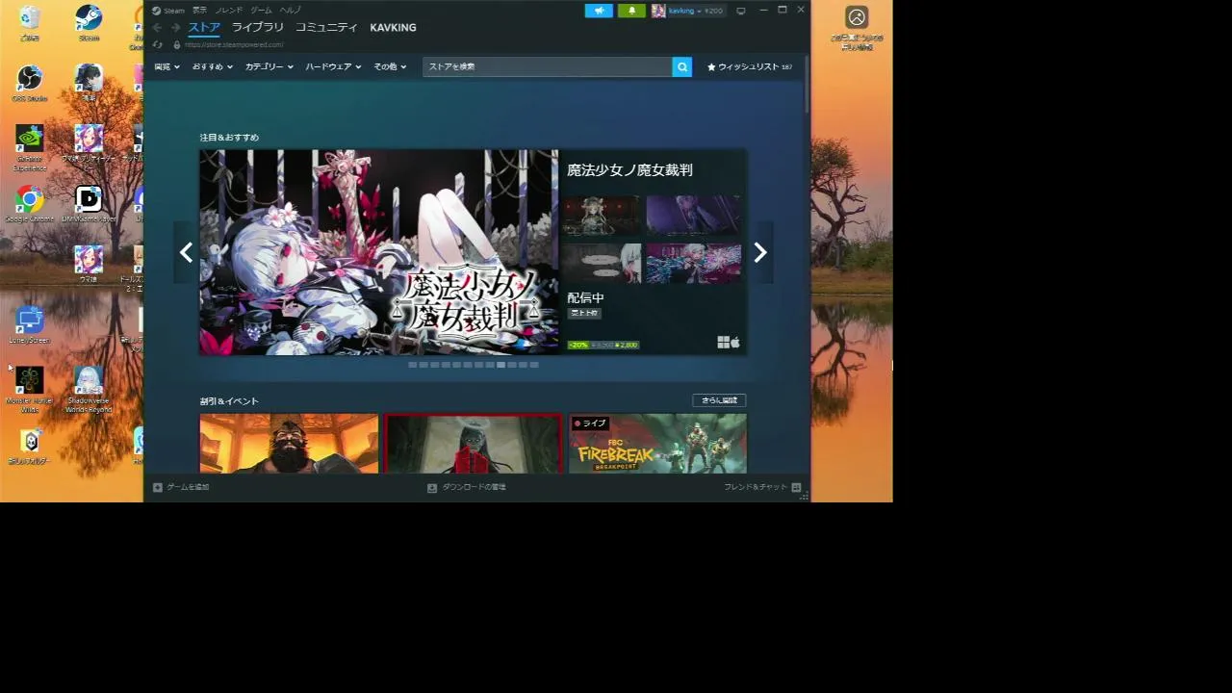Viewport: 1232px width, 693px height.
Task: Open ダウンロードの管理
Action: [x=467, y=487]
